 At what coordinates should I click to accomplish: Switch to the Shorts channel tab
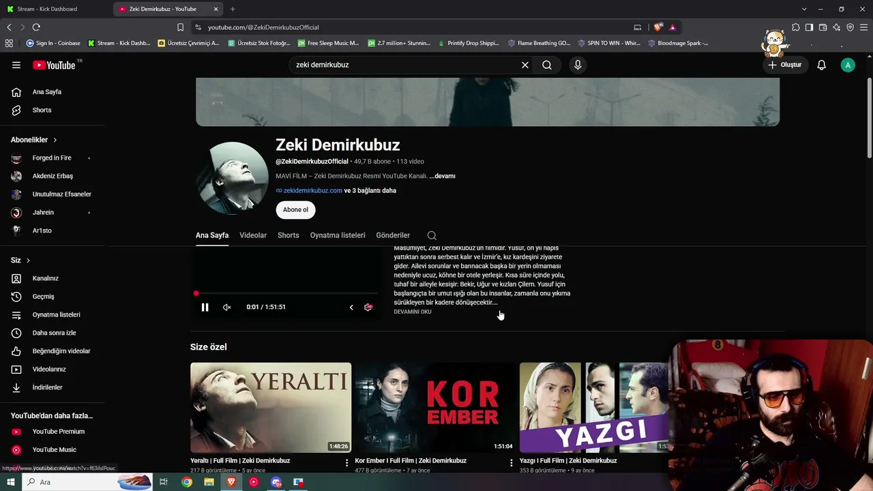click(x=288, y=235)
